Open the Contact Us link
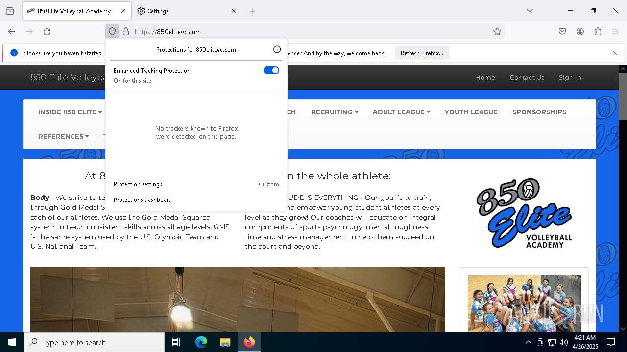Screen dimensions: 627x352 tap(527, 77)
